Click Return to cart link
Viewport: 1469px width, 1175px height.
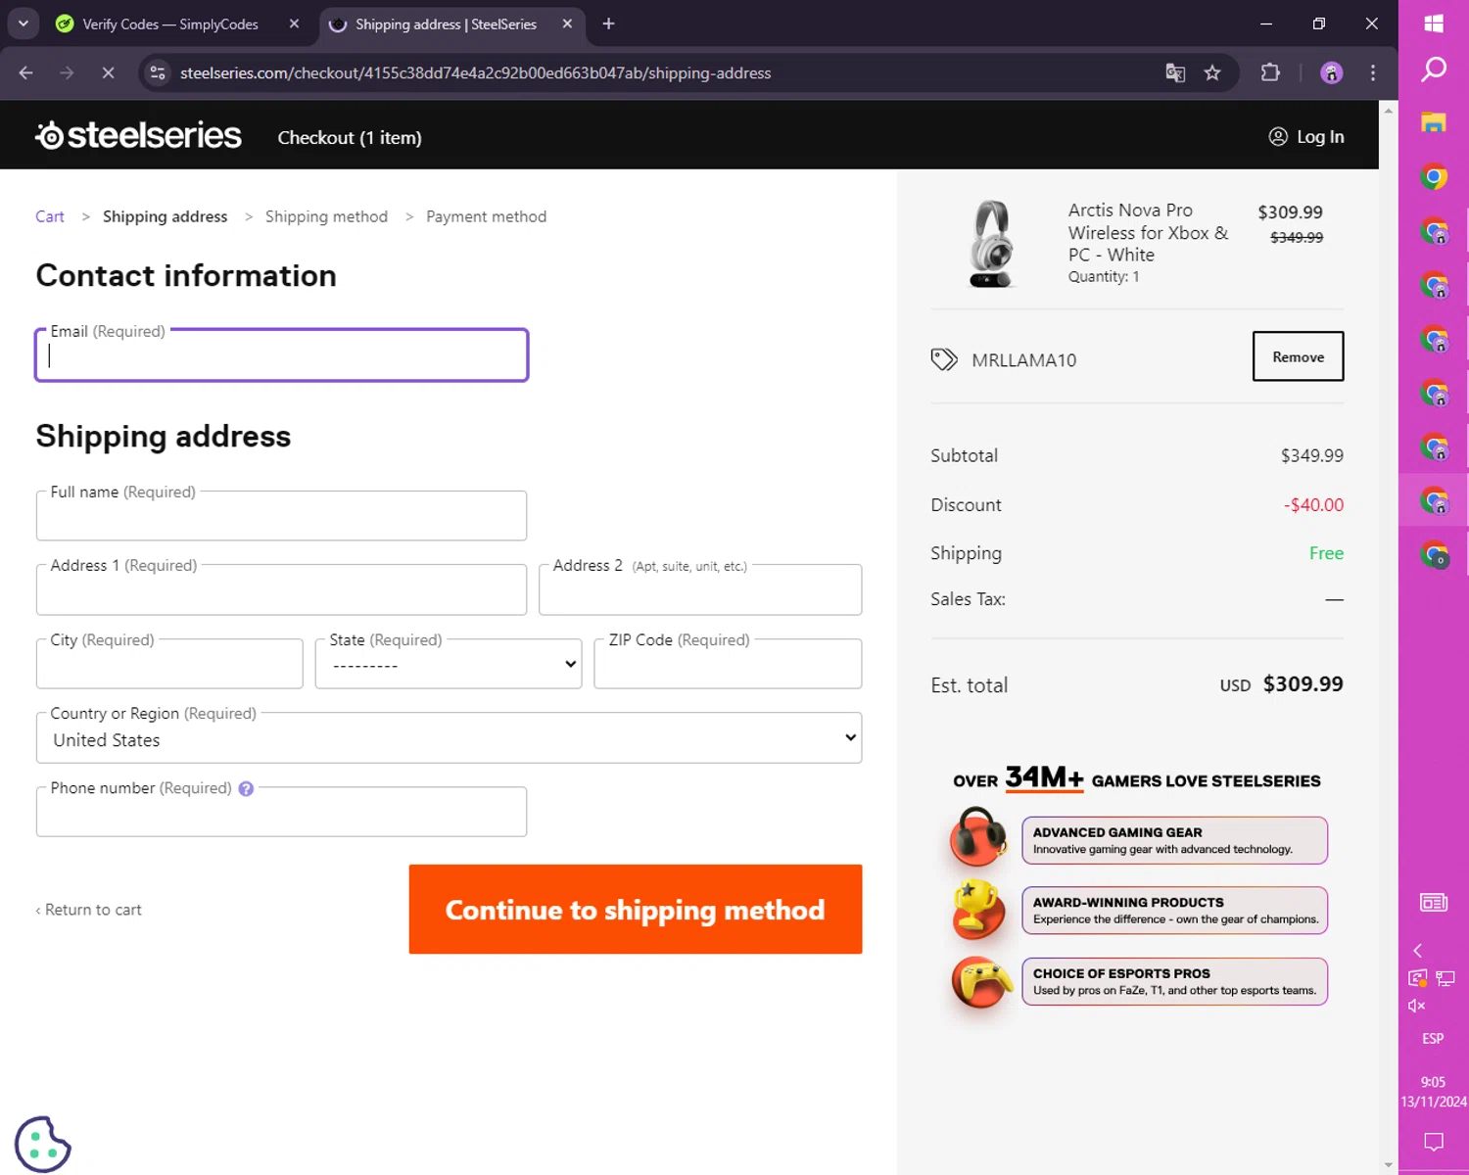89,910
